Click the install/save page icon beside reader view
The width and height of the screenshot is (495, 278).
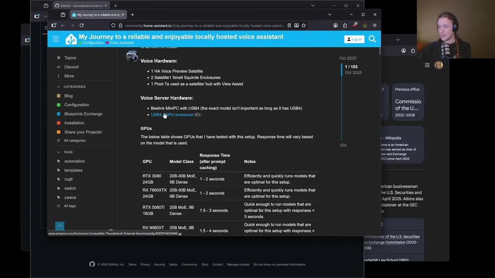pyautogui.click(x=296, y=25)
